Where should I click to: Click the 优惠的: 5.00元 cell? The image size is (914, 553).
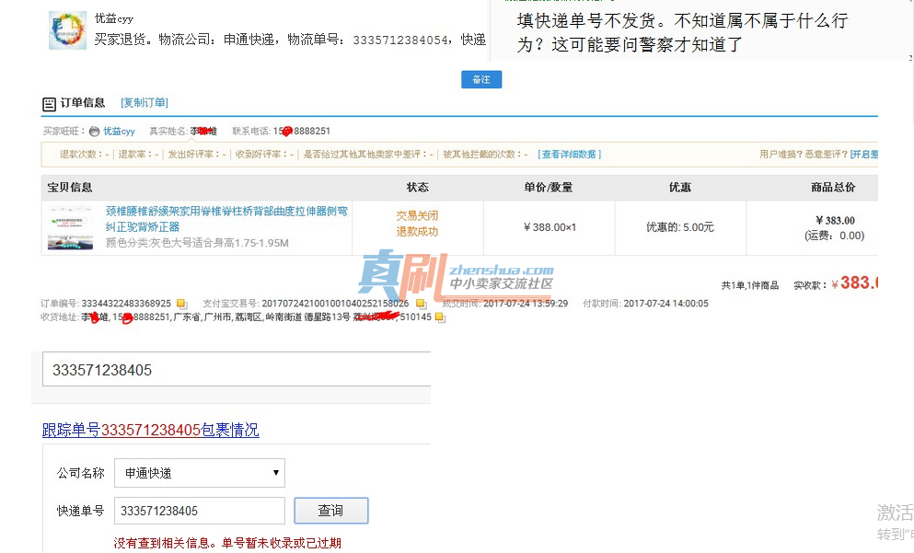680,227
